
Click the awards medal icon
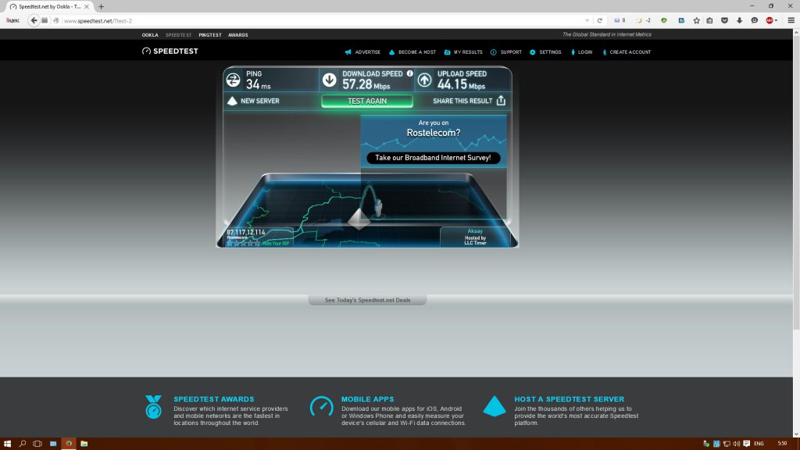153,407
